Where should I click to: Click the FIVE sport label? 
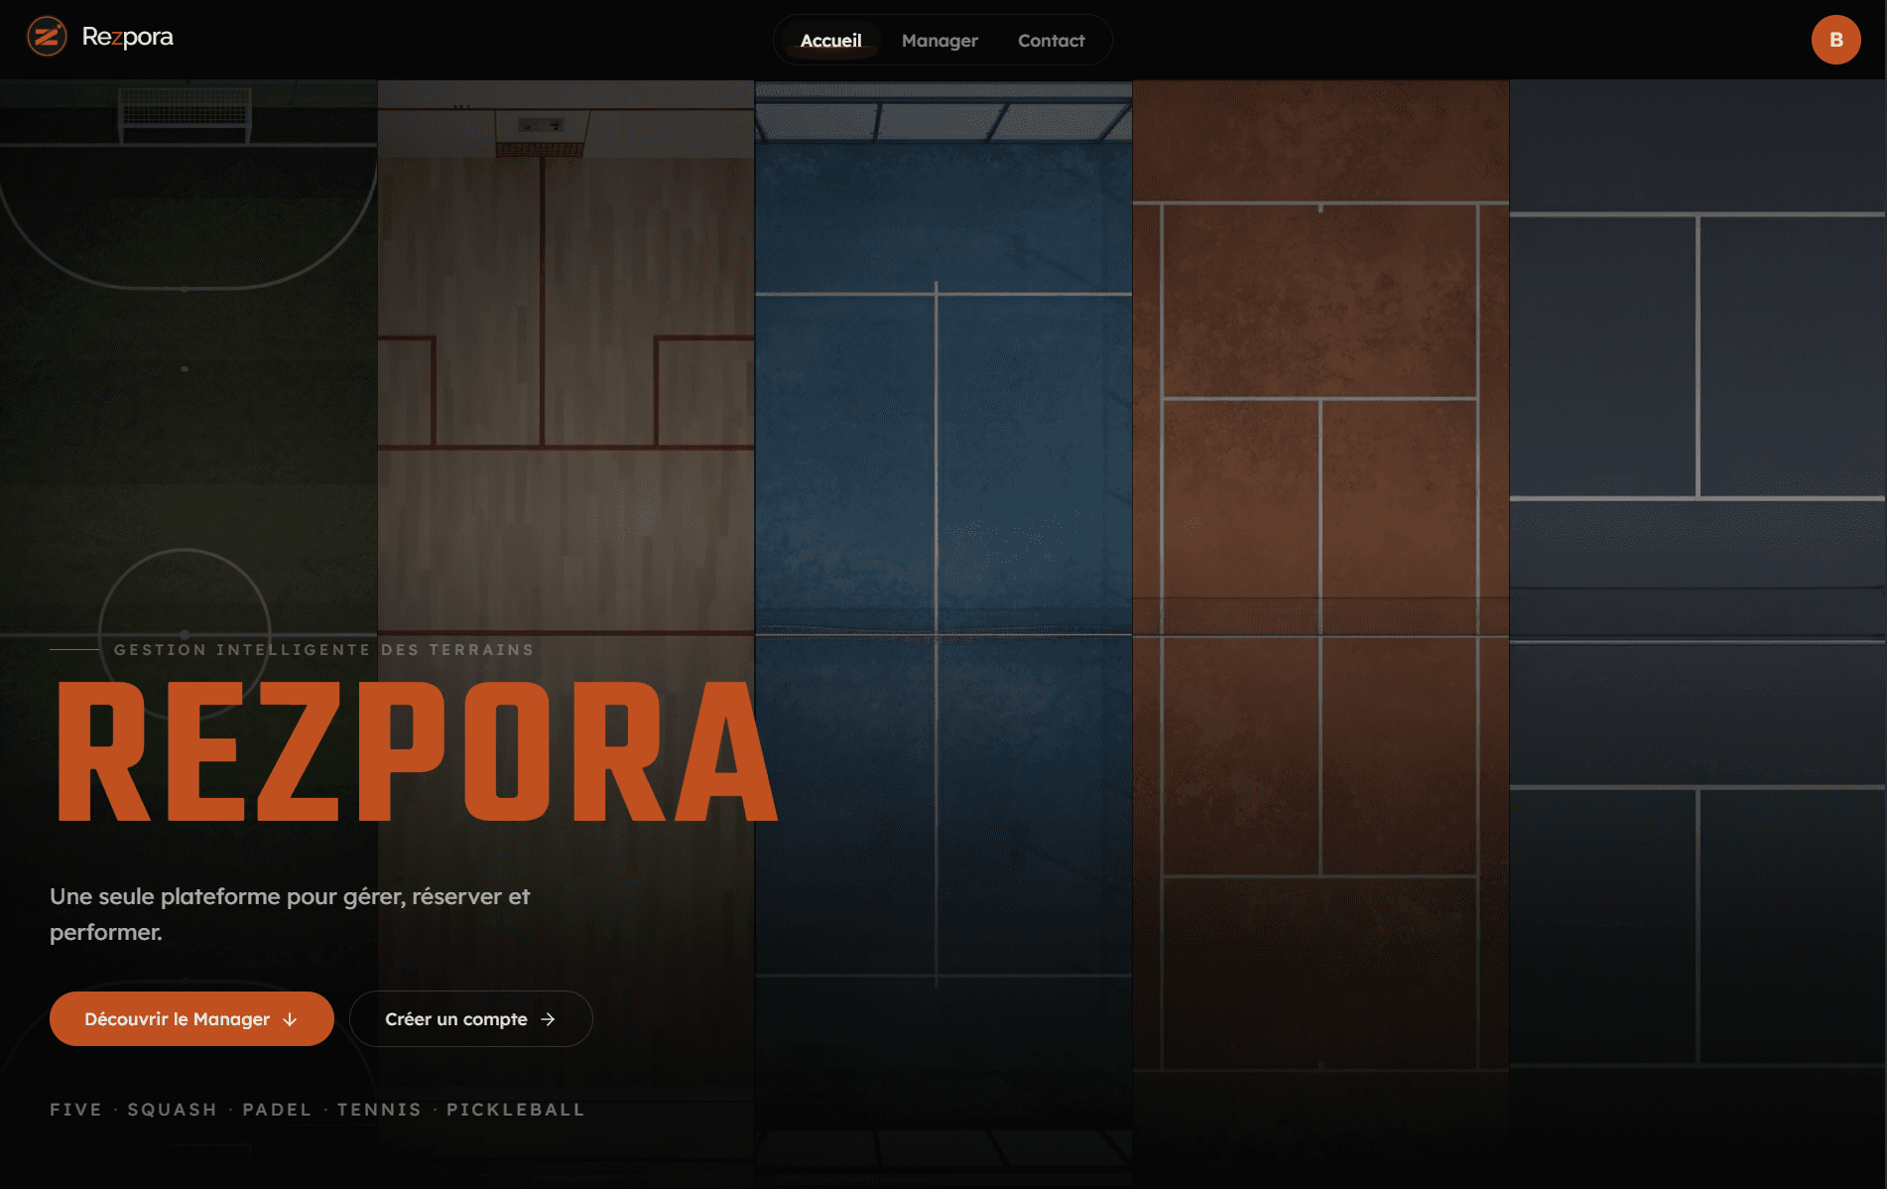pyautogui.click(x=75, y=1110)
